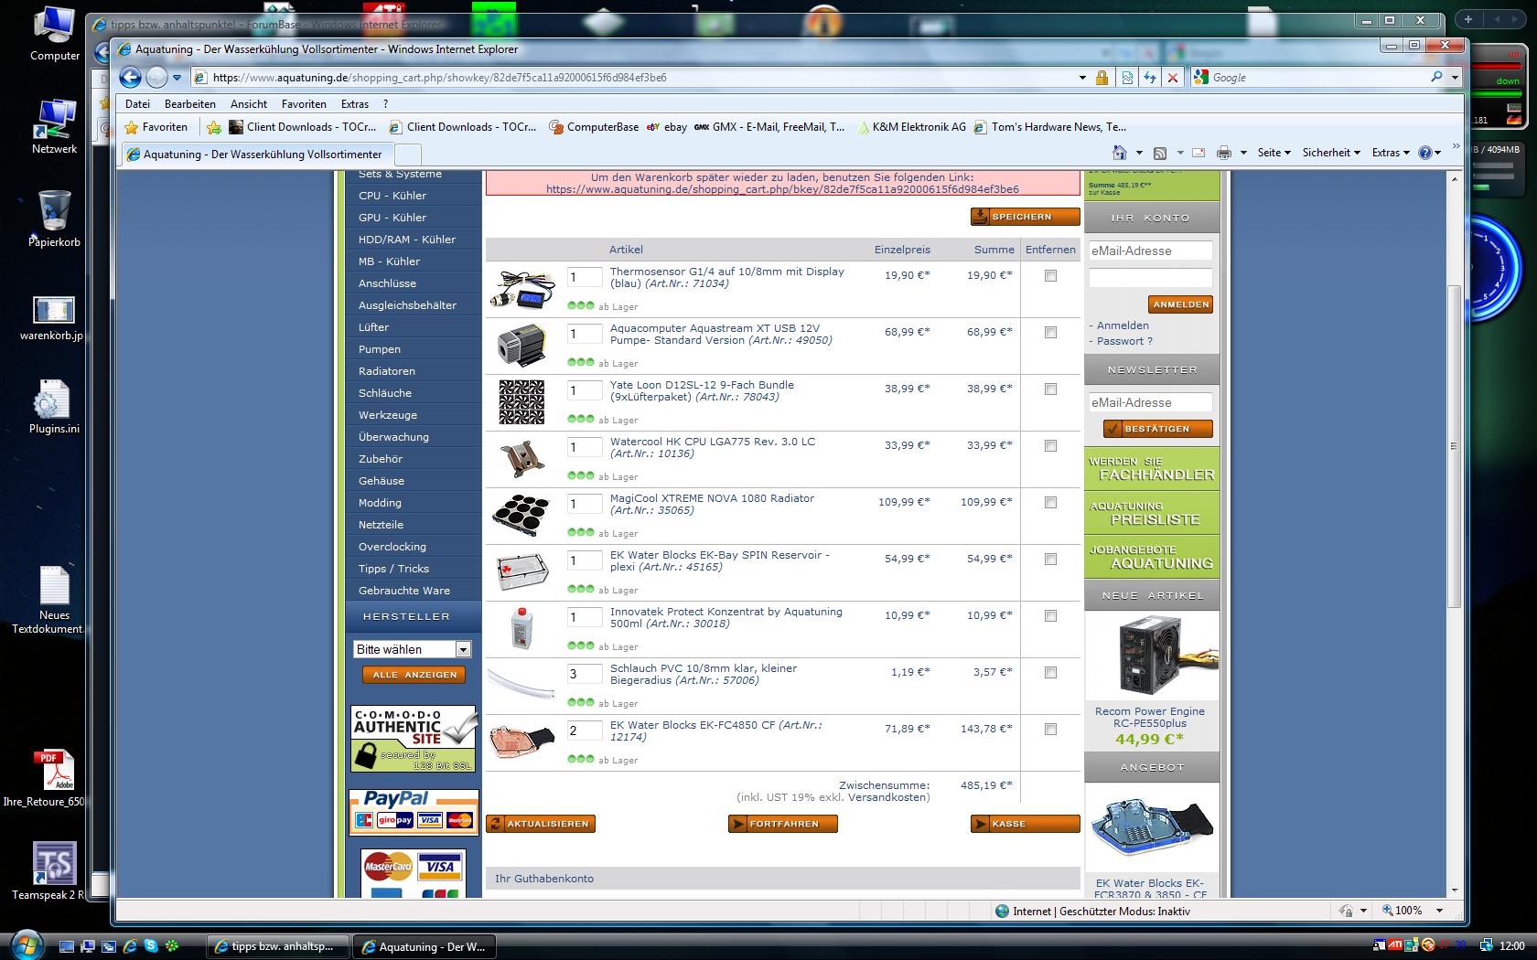
Task: Click the Internet Explorer quick launch icon
Action: tap(130, 946)
